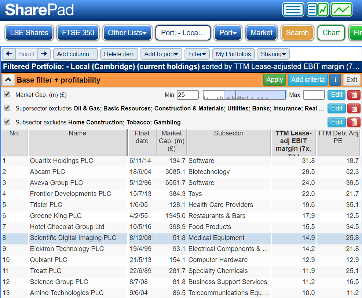362x298 pixels.
Task: Click Add criteria
Action: point(308,80)
